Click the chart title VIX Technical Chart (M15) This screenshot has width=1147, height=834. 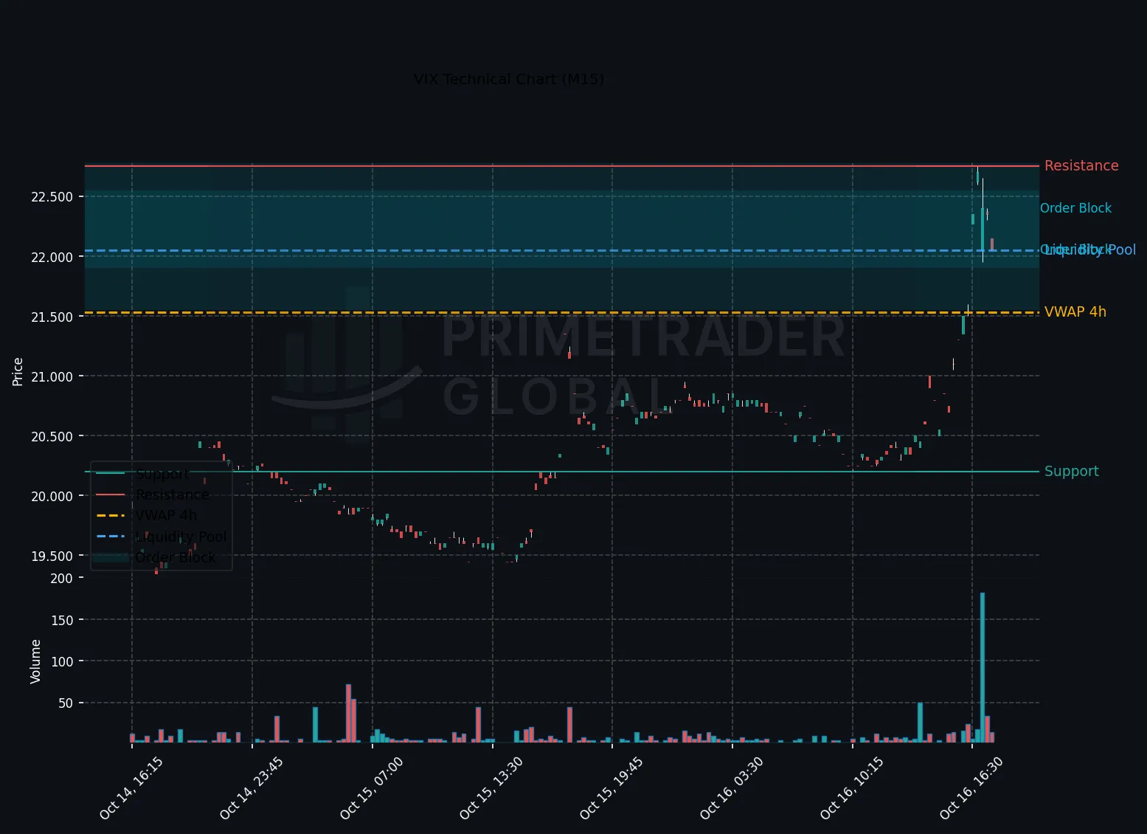pos(509,79)
